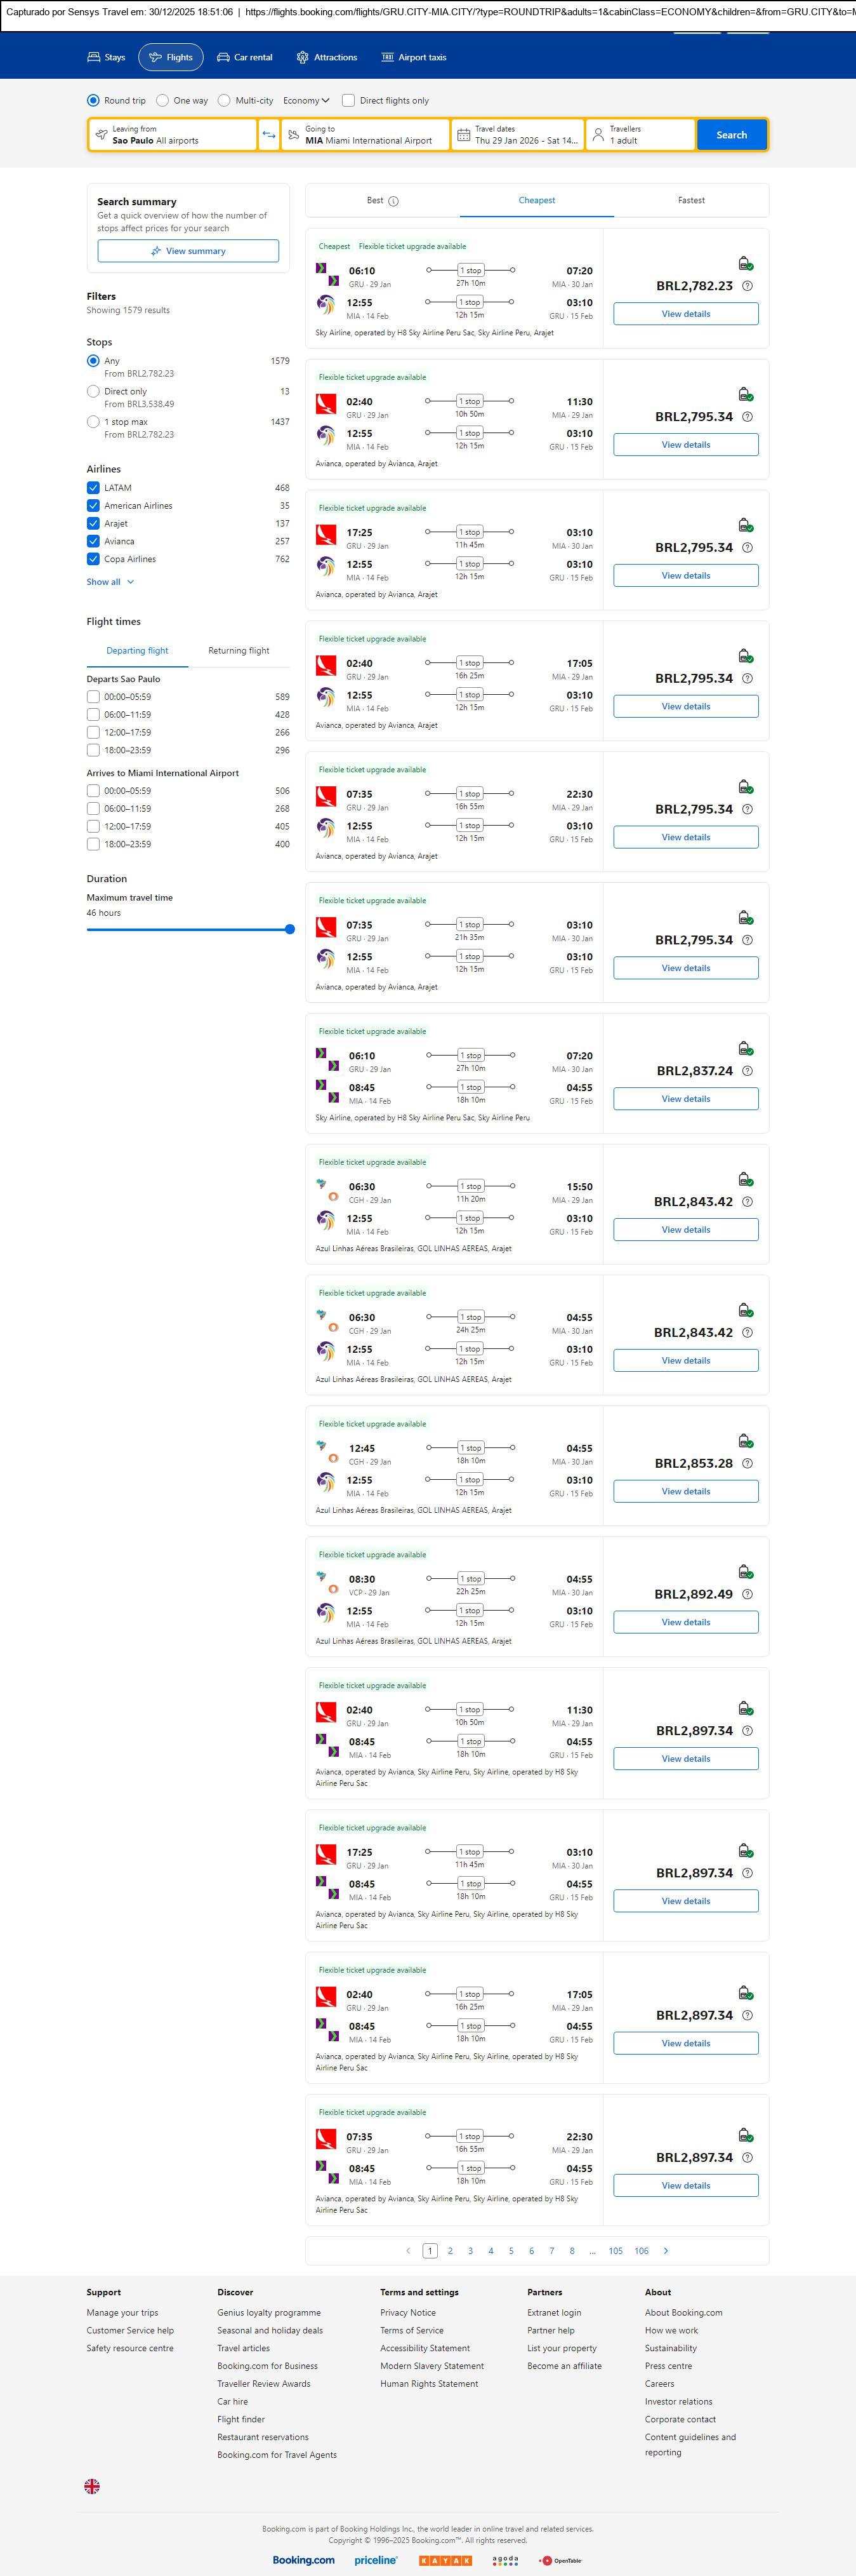Image resolution: width=856 pixels, height=2576 pixels.
Task: Click the blue Search button
Action: 731,135
